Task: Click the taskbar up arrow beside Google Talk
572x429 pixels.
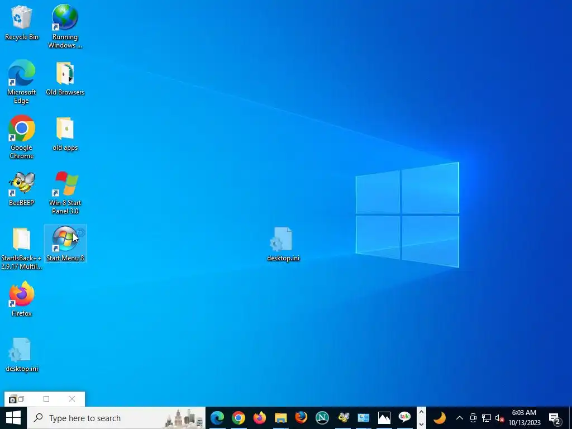Action: point(421,412)
